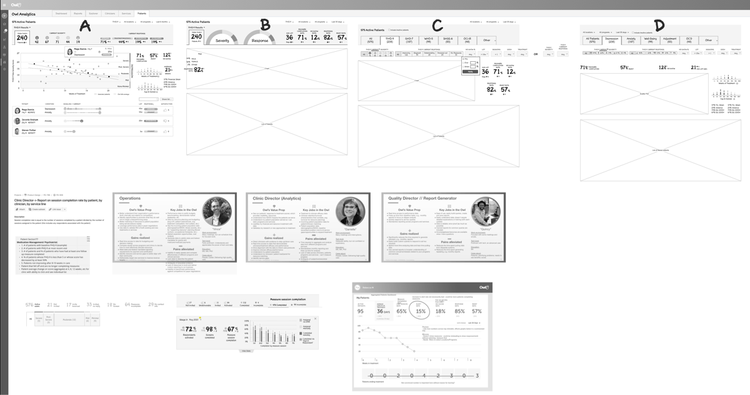This screenshot has width=750, height=395.
Task: Open Last 30 days dropdown in mockup D
Action: pyautogui.click(x=622, y=32)
